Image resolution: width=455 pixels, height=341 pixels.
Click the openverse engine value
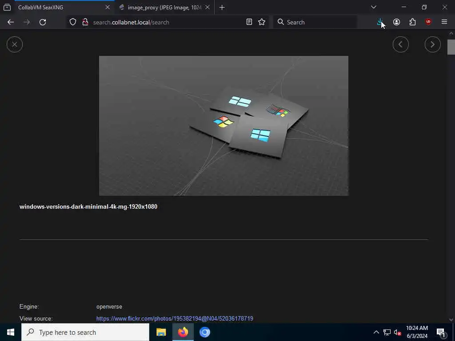[109, 306]
